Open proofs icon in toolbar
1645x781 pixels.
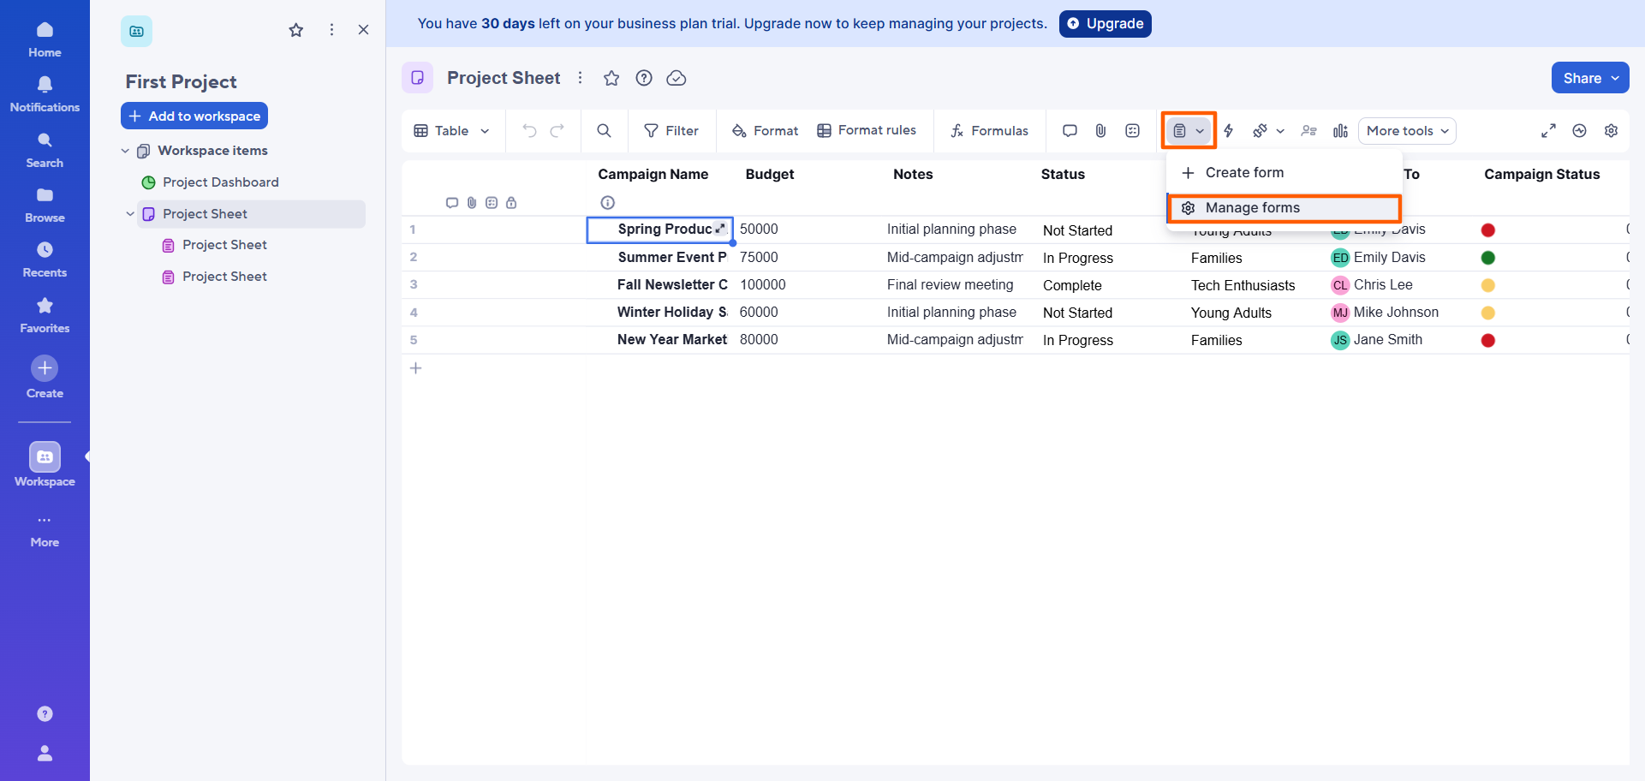point(1133,131)
